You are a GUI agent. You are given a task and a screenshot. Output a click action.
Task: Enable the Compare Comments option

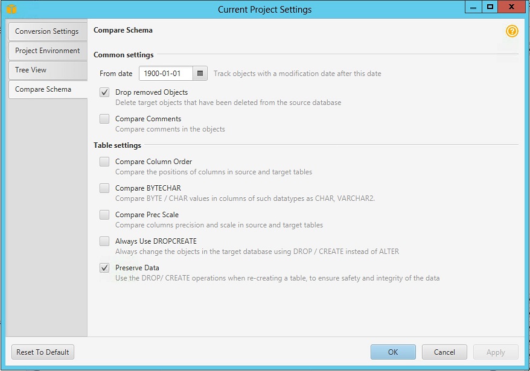click(x=104, y=118)
